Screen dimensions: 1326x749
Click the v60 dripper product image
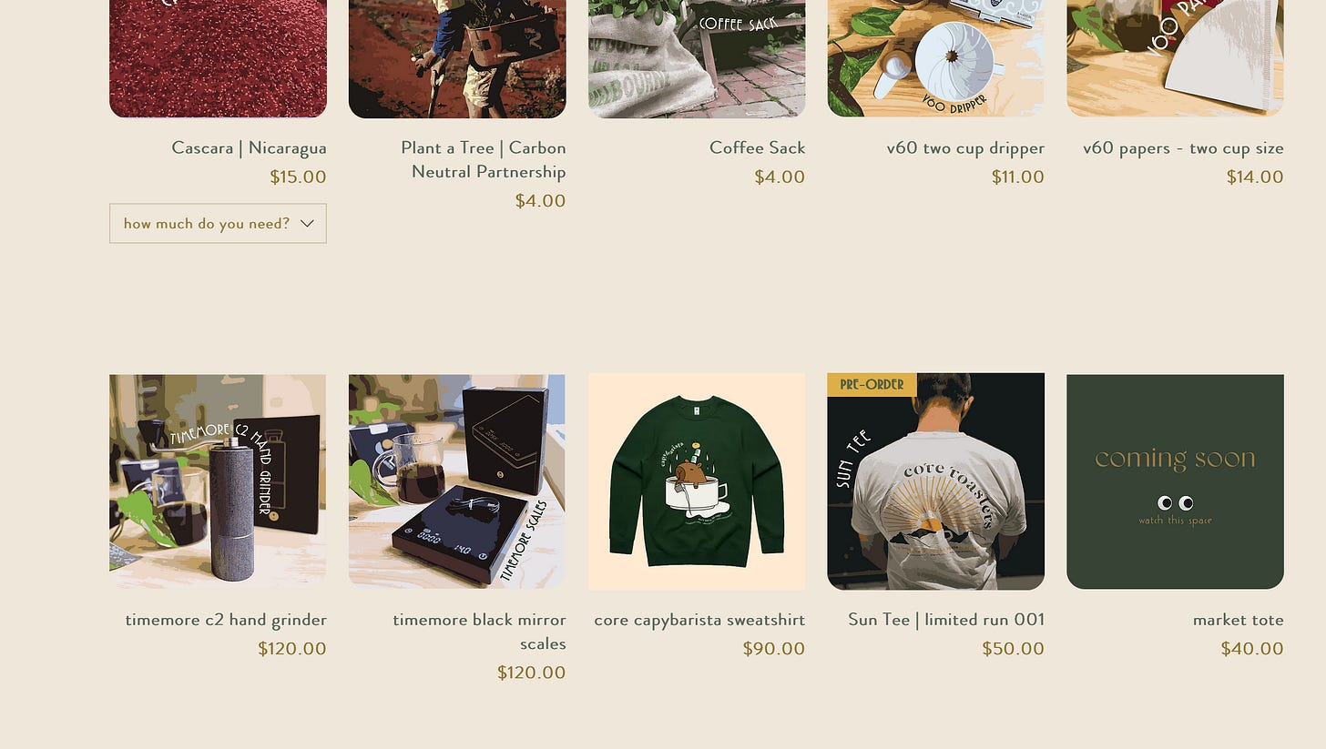[935, 58]
